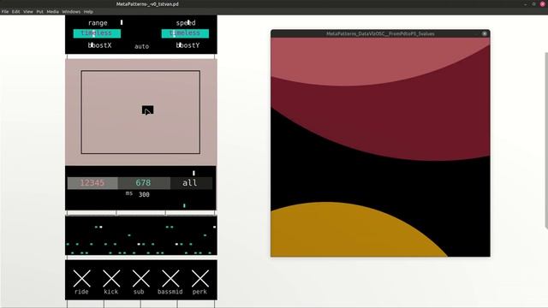Toggle the sub track X mute
This screenshot has width=548, height=308.
[x=140, y=278]
